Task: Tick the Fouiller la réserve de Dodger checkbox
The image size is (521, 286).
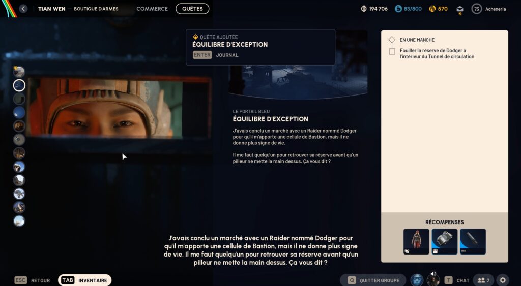Action: coord(392,51)
